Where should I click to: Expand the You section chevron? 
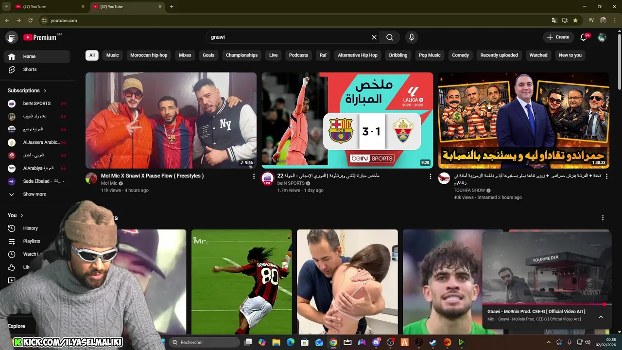[21, 215]
